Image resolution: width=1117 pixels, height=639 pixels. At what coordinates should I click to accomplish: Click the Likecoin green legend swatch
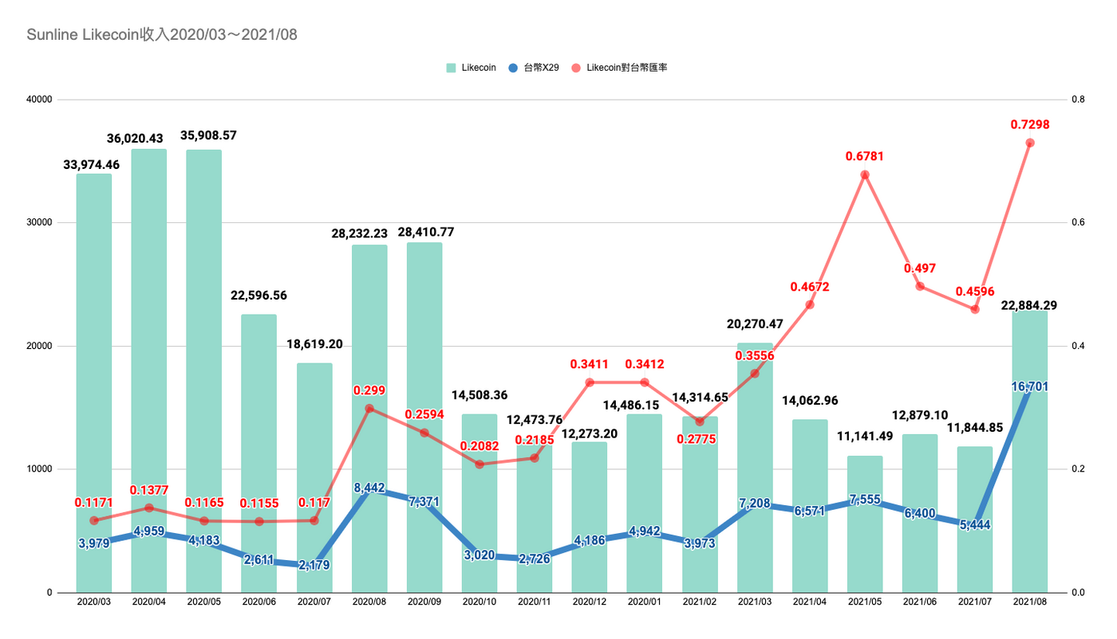pos(452,68)
